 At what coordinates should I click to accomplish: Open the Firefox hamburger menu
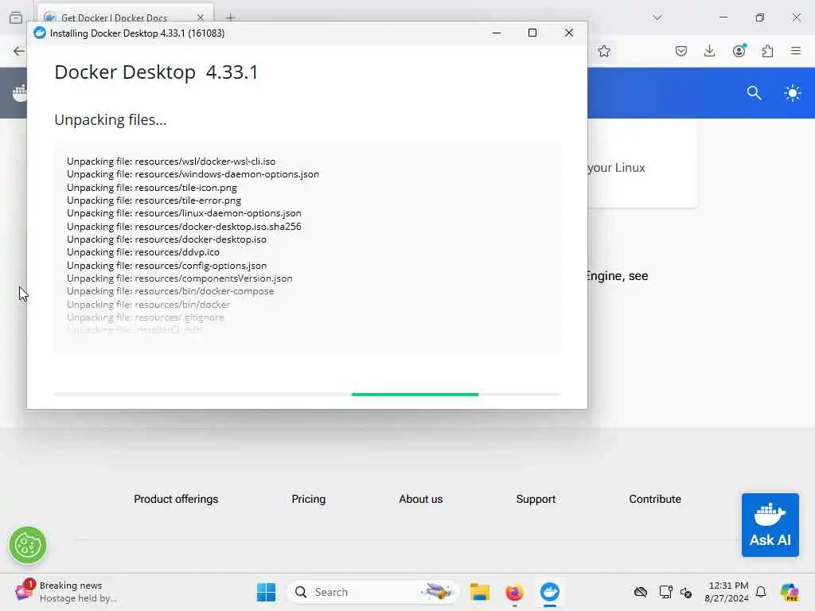coord(796,51)
